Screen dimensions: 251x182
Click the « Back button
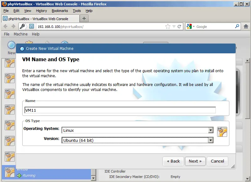pos(174,161)
